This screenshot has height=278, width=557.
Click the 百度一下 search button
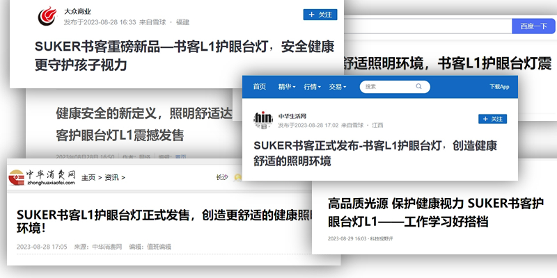[x=533, y=26]
